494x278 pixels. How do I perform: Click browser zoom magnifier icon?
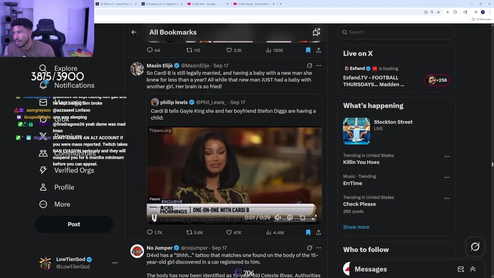click(432, 12)
